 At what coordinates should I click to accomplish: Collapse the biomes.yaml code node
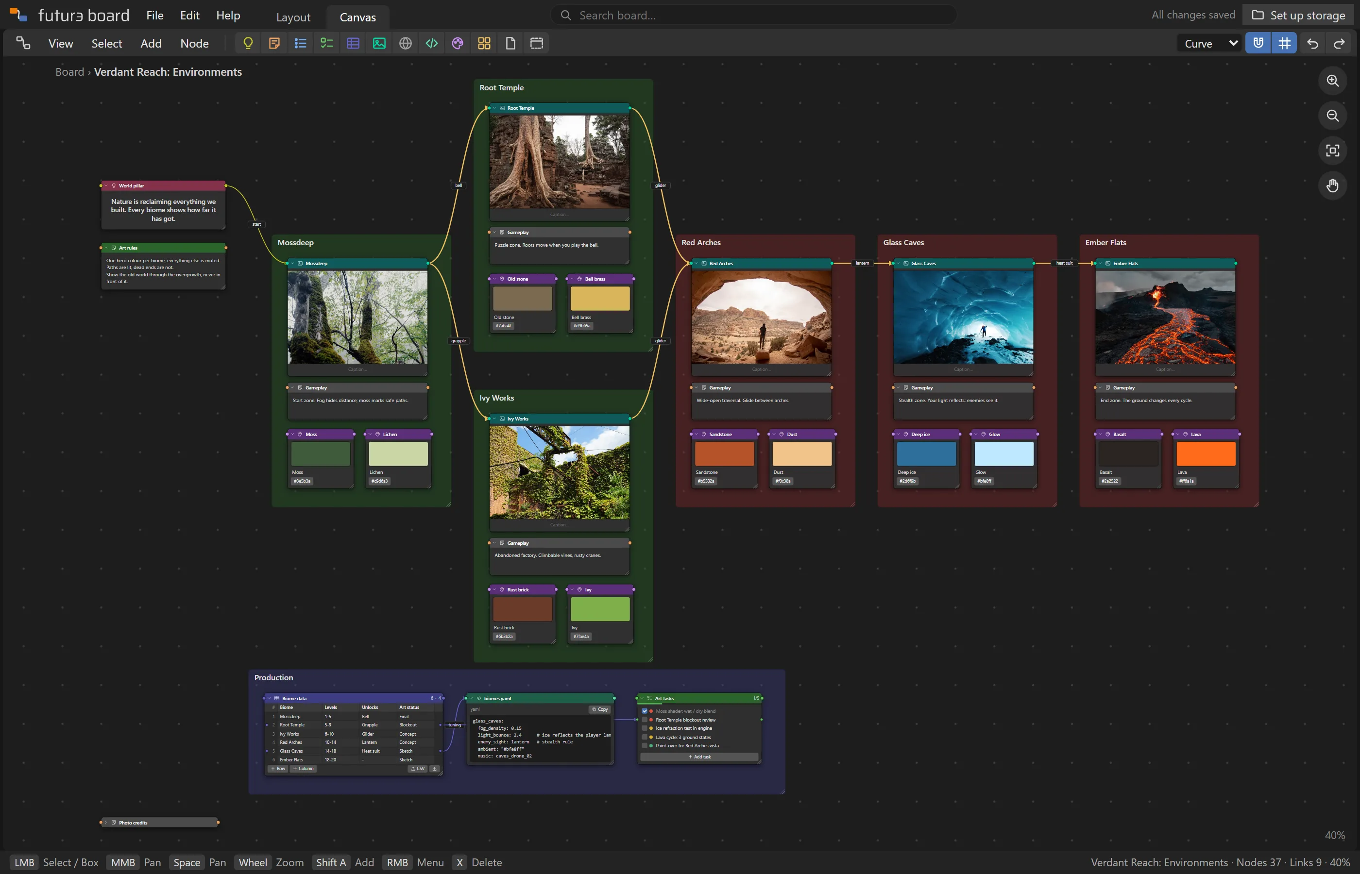tap(471, 698)
